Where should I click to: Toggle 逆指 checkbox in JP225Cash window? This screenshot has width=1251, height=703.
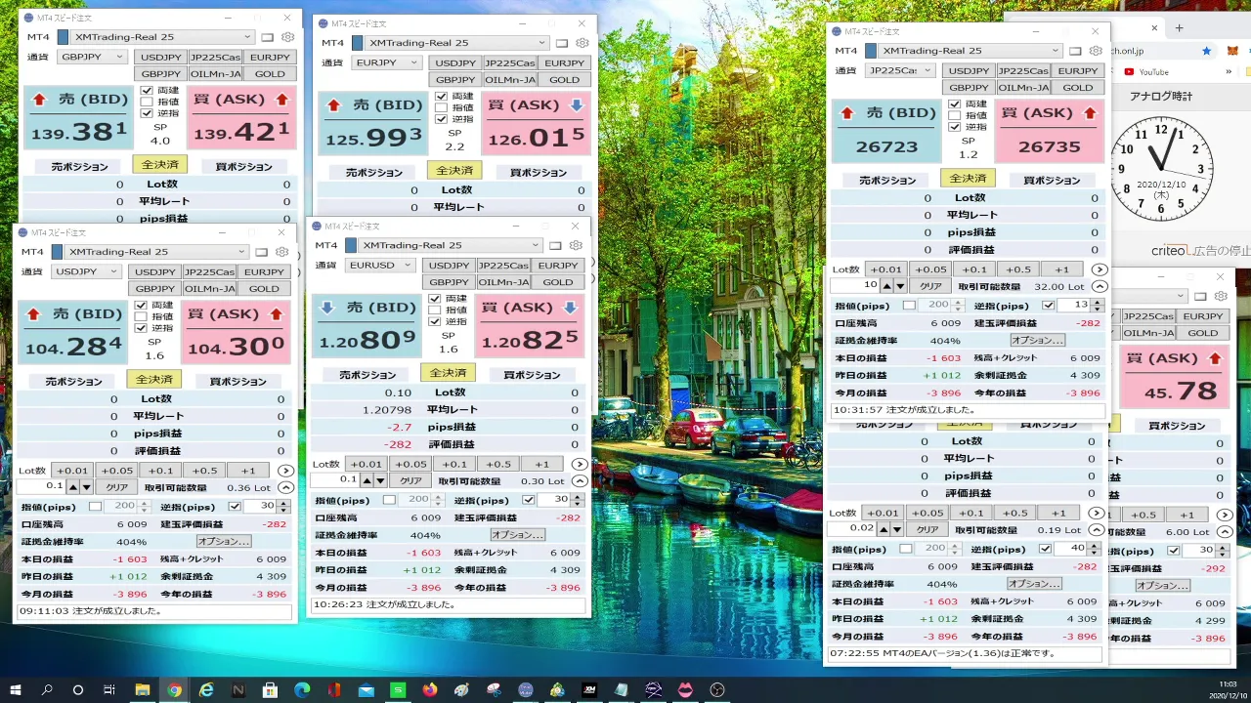point(954,127)
